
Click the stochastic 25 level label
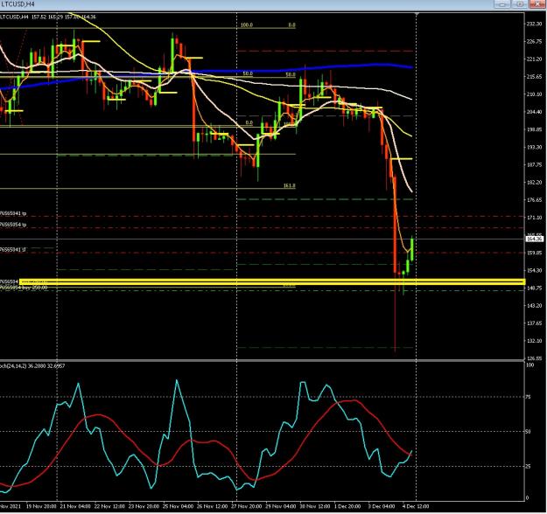pyautogui.click(x=529, y=467)
